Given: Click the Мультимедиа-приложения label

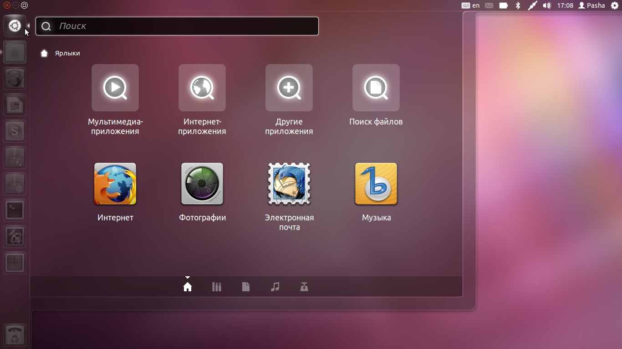Looking at the screenshot, I should [x=115, y=126].
